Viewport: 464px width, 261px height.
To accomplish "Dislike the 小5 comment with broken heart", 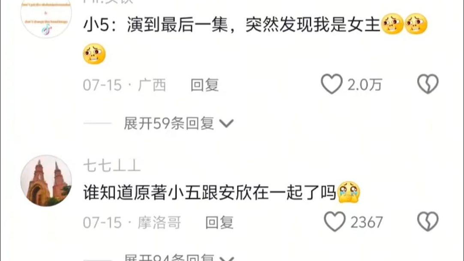I will (x=428, y=84).
